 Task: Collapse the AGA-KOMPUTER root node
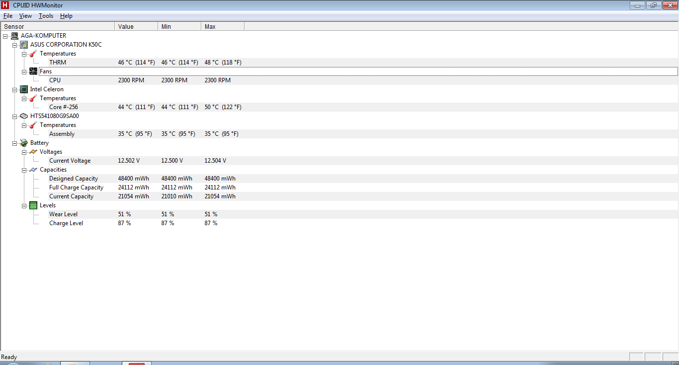click(x=5, y=36)
